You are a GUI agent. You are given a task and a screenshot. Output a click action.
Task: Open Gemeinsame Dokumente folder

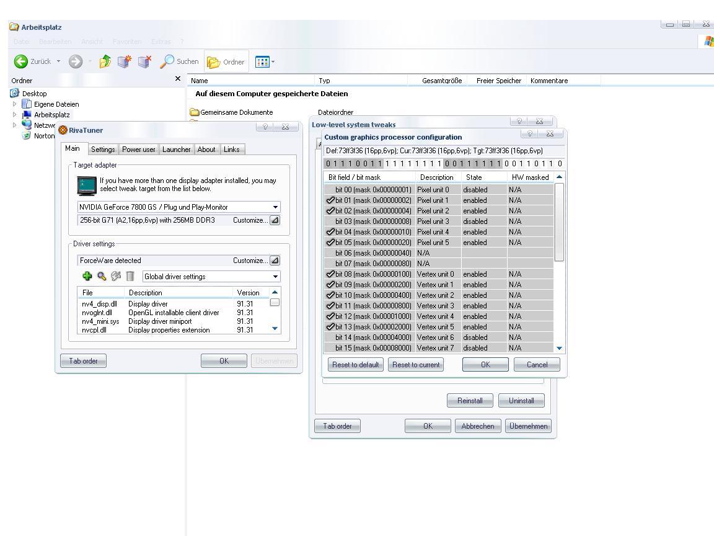tap(232, 112)
